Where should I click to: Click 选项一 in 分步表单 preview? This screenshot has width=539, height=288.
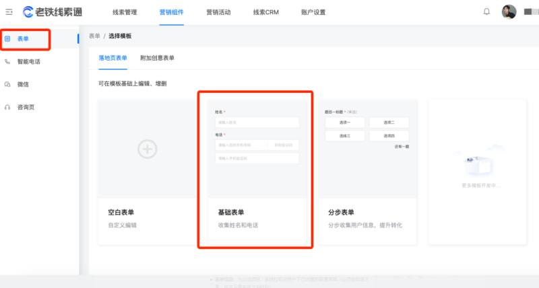click(x=345, y=122)
